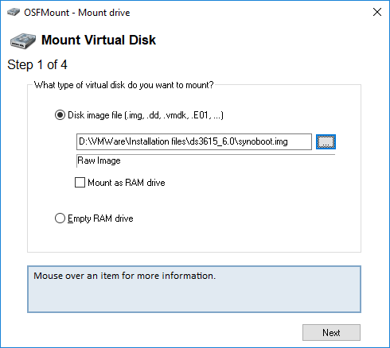Click the OSFMount drive icon in title bar
Viewport: 390px width, 348px height.
(x=14, y=12)
